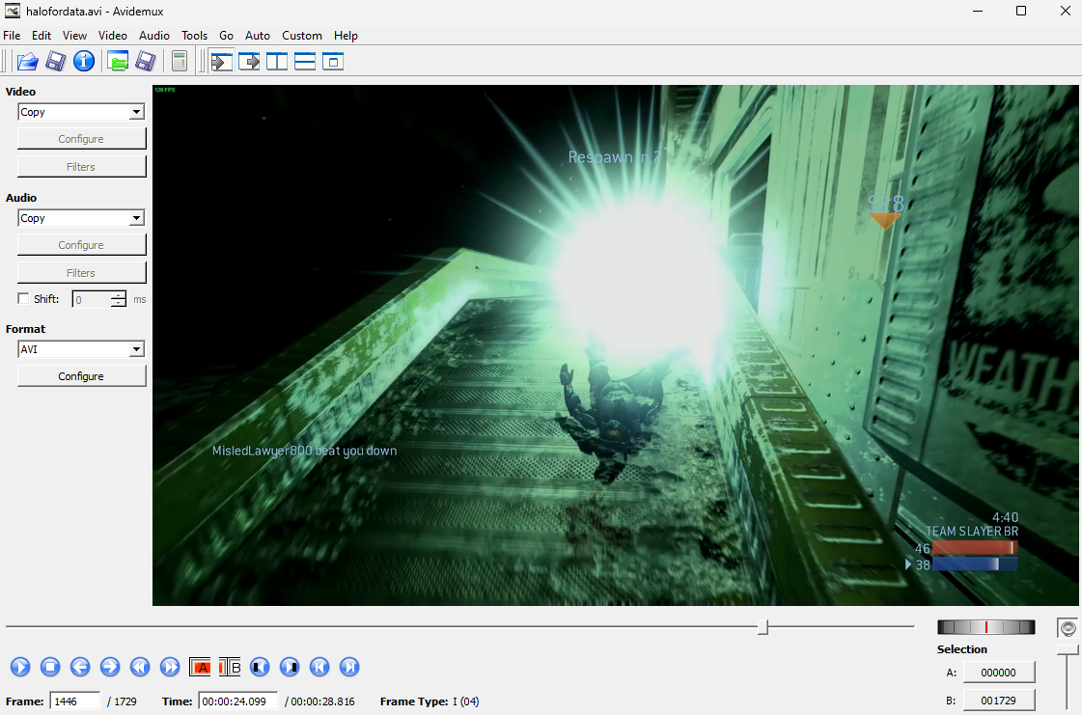Set selection end marker B
This screenshot has width=1082, height=715.
click(x=230, y=667)
